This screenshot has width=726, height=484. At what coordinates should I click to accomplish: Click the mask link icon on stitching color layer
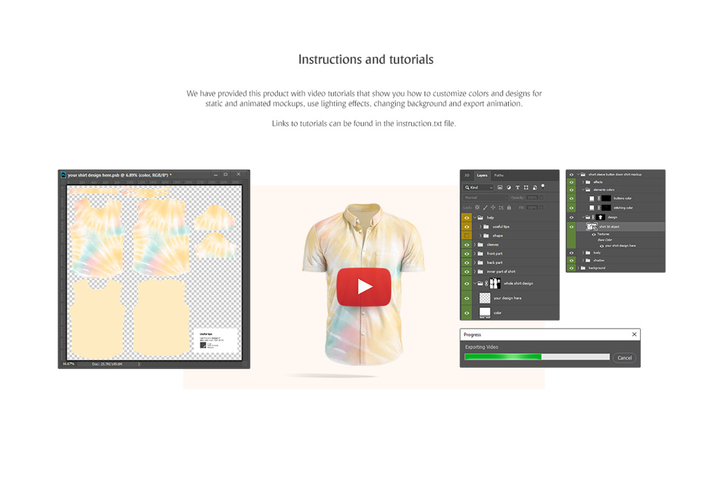(x=599, y=208)
